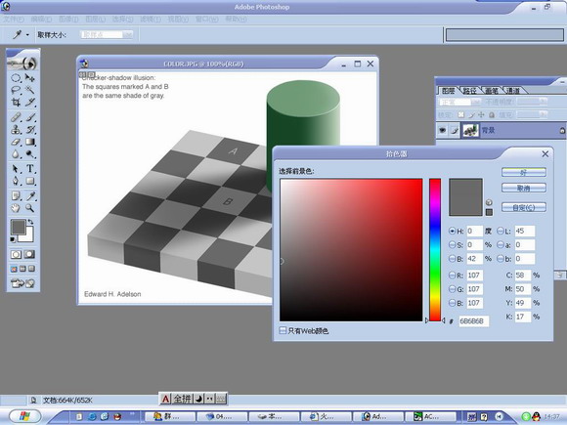Switch to Quick Mask mode

(29, 254)
